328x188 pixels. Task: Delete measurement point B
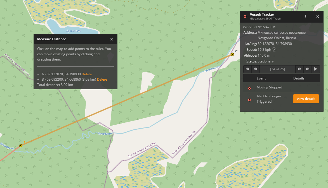pyautogui.click(x=102, y=79)
